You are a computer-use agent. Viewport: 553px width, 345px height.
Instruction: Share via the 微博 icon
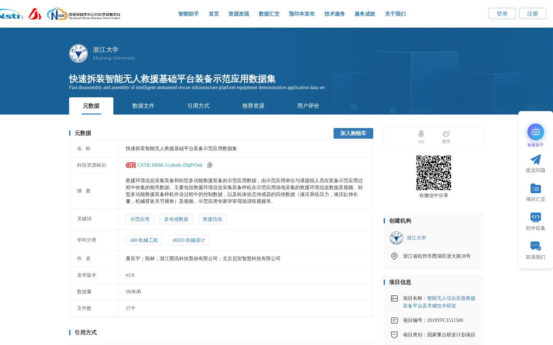click(446, 134)
